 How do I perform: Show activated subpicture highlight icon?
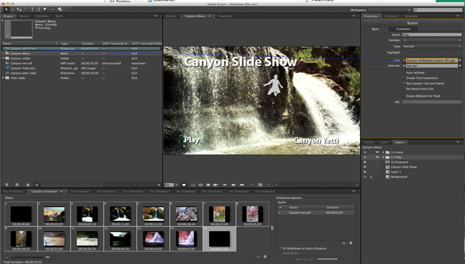pos(242,184)
